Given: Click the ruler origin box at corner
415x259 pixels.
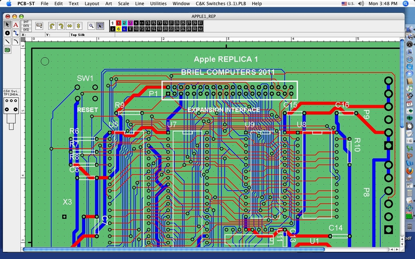Looking at the screenshot, I should coord(23,39).
